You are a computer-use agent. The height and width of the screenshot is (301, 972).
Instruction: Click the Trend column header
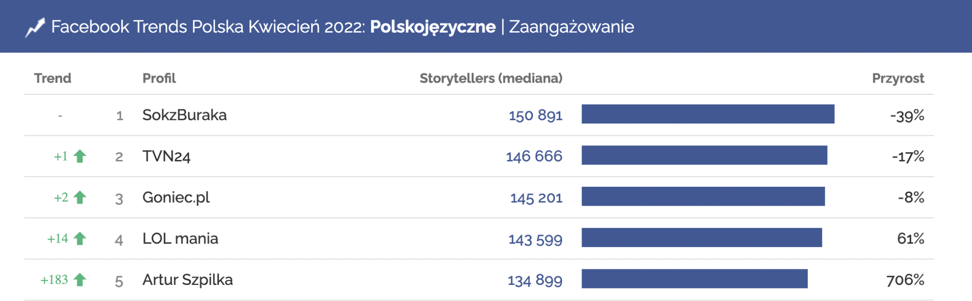coord(53,78)
